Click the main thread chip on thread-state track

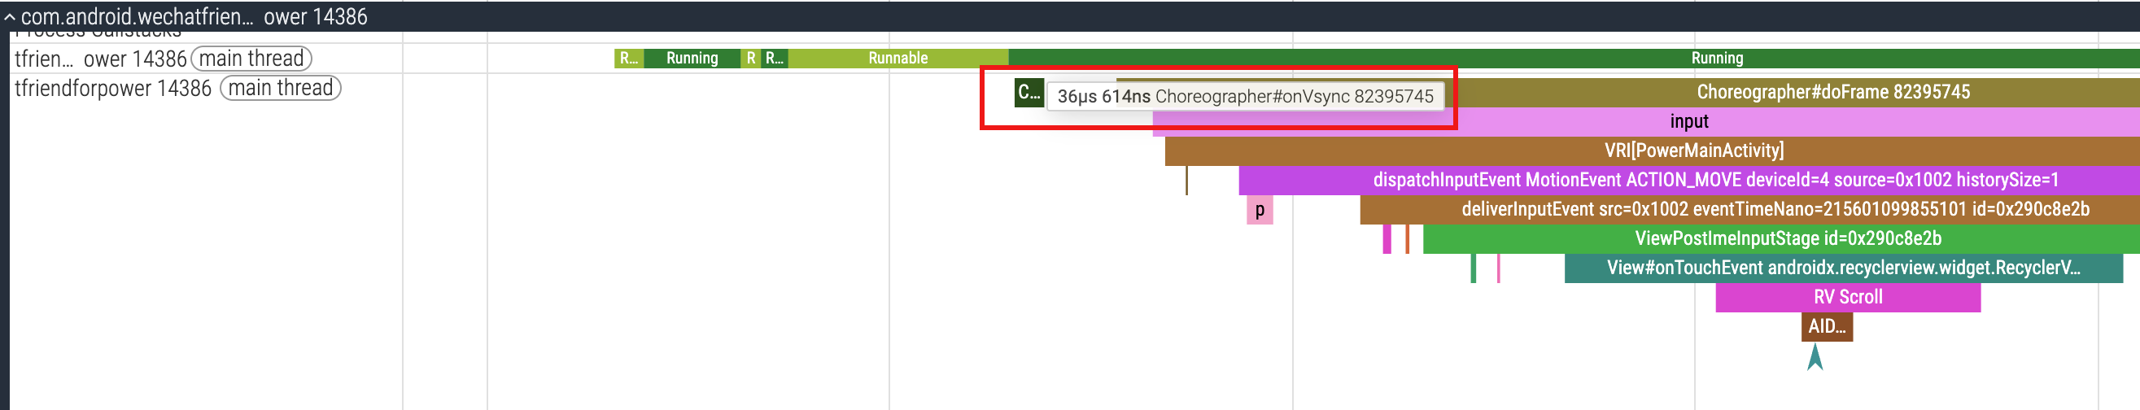251,59
